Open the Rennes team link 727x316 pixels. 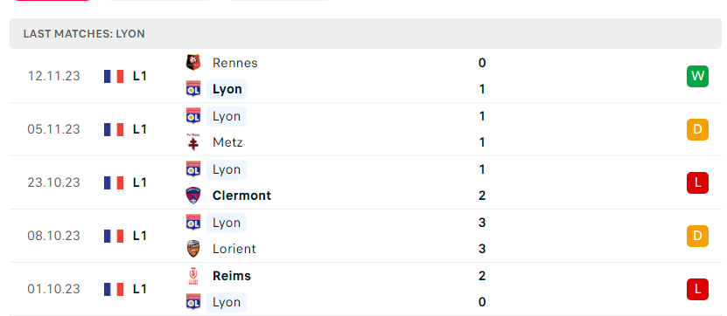point(235,63)
